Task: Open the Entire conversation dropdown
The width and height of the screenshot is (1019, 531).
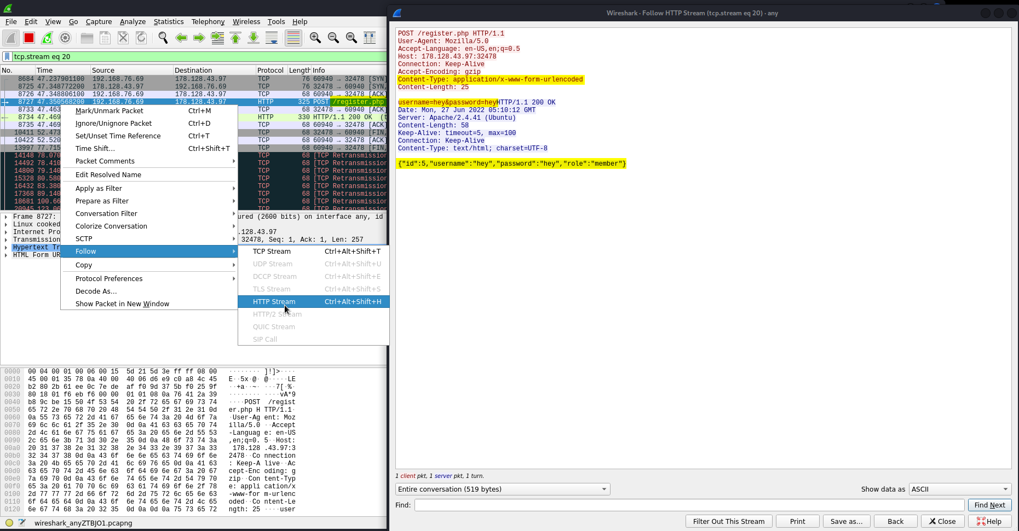Action: [503, 489]
